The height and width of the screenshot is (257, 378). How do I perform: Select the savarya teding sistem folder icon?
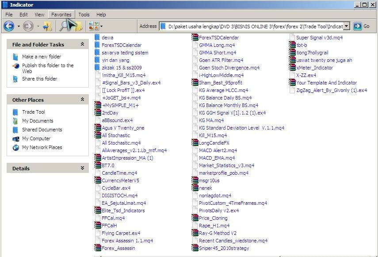click(97, 53)
